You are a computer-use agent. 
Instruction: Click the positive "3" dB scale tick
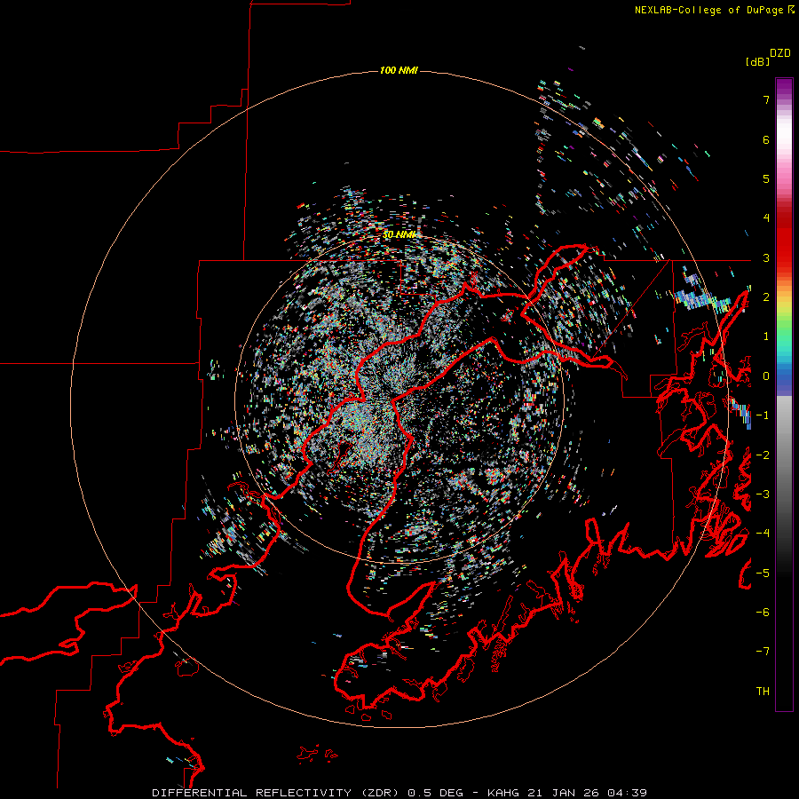(766, 257)
